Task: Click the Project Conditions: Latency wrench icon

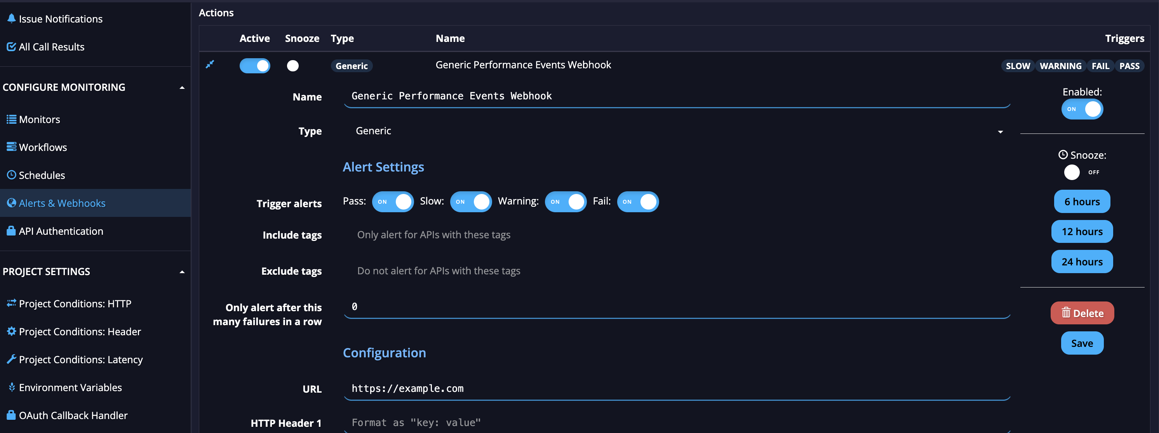Action: pos(11,359)
